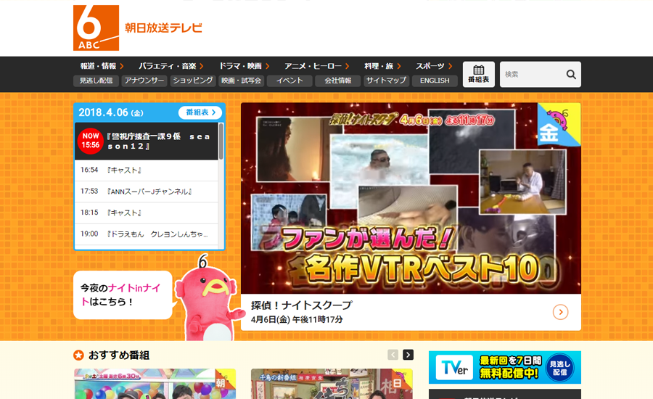Open the 朝 recommended program thumbnail
The width and height of the screenshot is (653, 399).
point(155,384)
